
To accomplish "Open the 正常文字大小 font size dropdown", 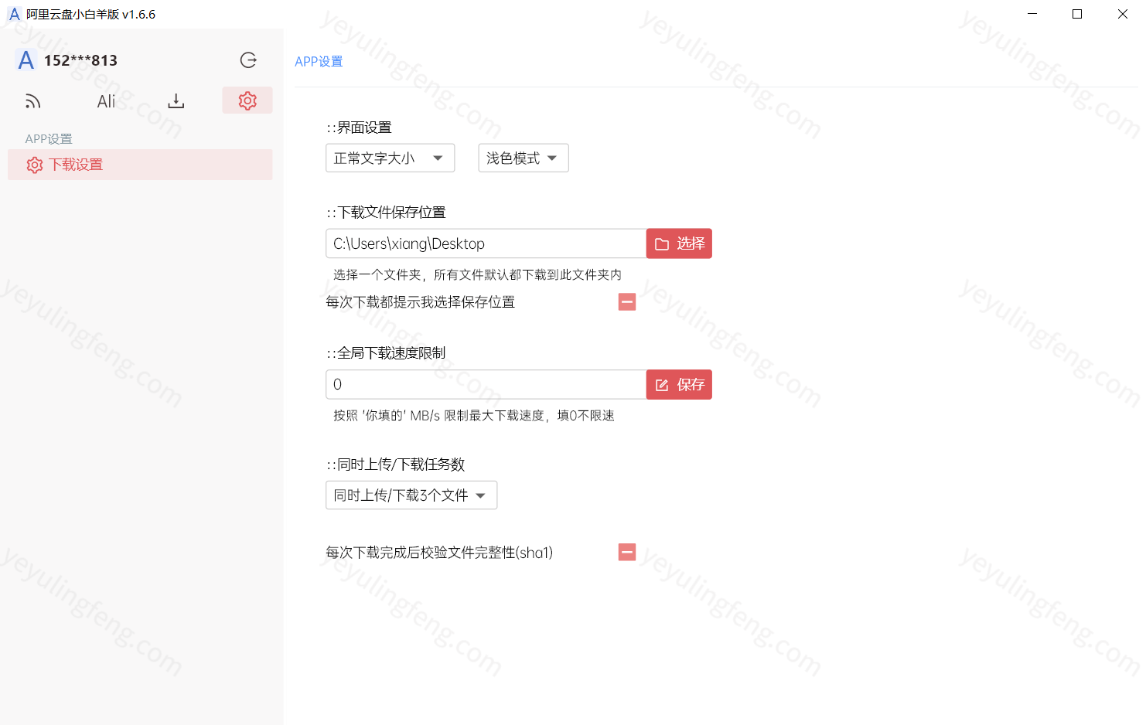I will (390, 158).
